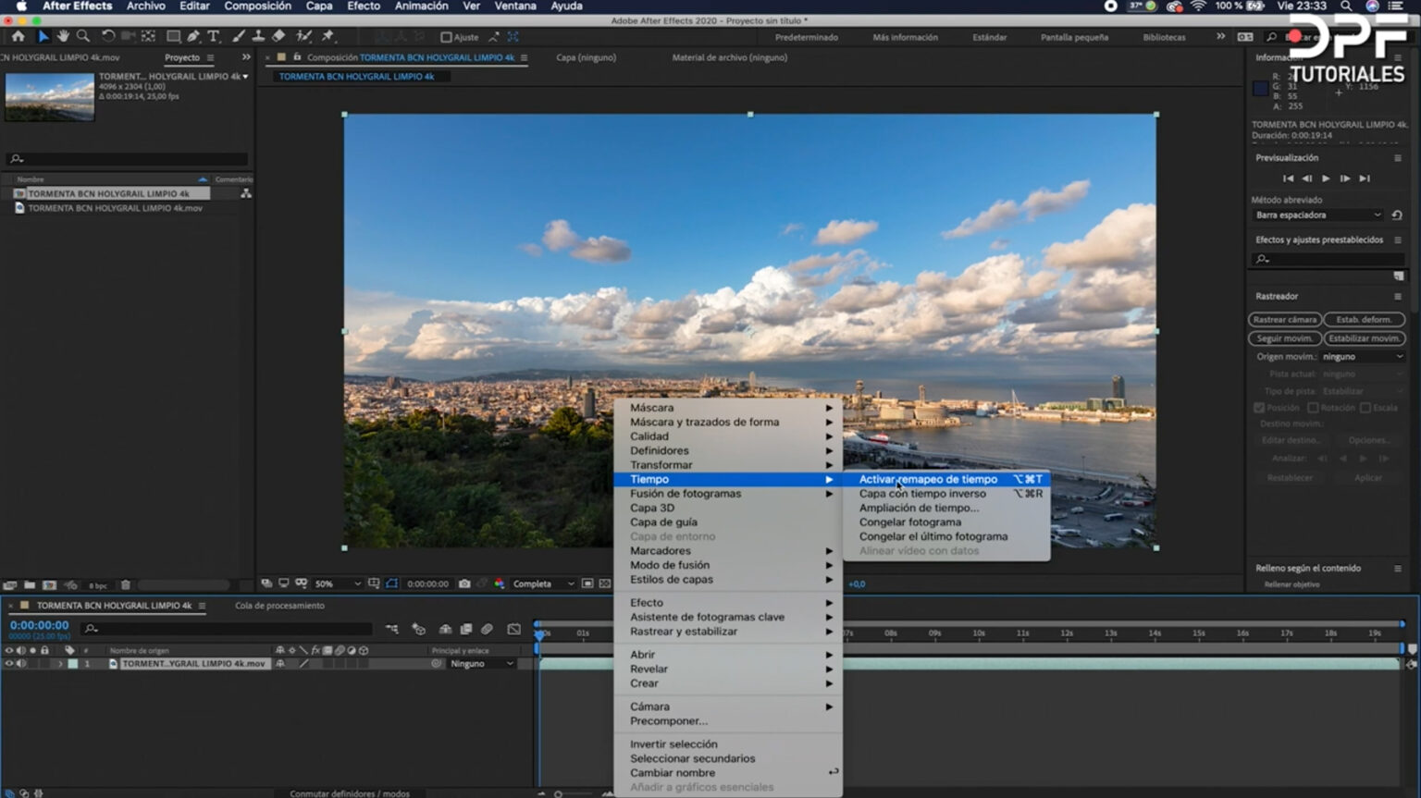Select the Zoom magnifier tool
The height and width of the screenshot is (798, 1421).
pos(83,36)
